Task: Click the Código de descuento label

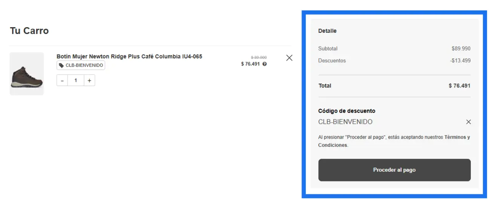Action: (x=347, y=111)
